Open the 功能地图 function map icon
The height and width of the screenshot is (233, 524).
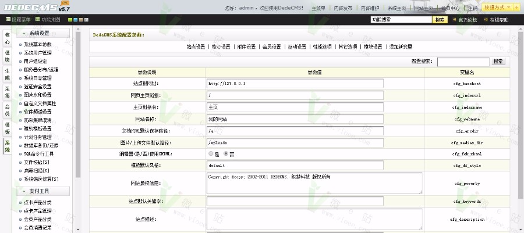coord(38,19)
